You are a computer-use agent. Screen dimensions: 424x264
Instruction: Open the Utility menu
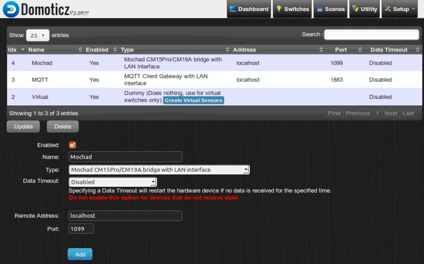(364, 9)
